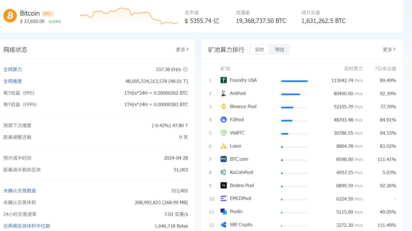Click the KuCoinPool logo icon

[x=223, y=172]
